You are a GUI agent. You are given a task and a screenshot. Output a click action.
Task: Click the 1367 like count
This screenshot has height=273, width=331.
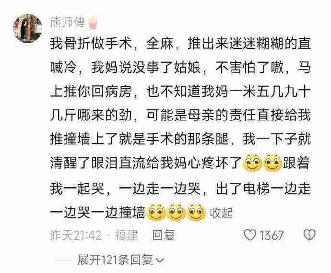click(x=272, y=235)
